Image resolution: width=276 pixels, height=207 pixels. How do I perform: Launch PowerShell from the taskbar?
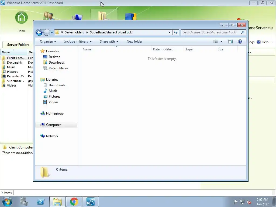click(x=41, y=202)
